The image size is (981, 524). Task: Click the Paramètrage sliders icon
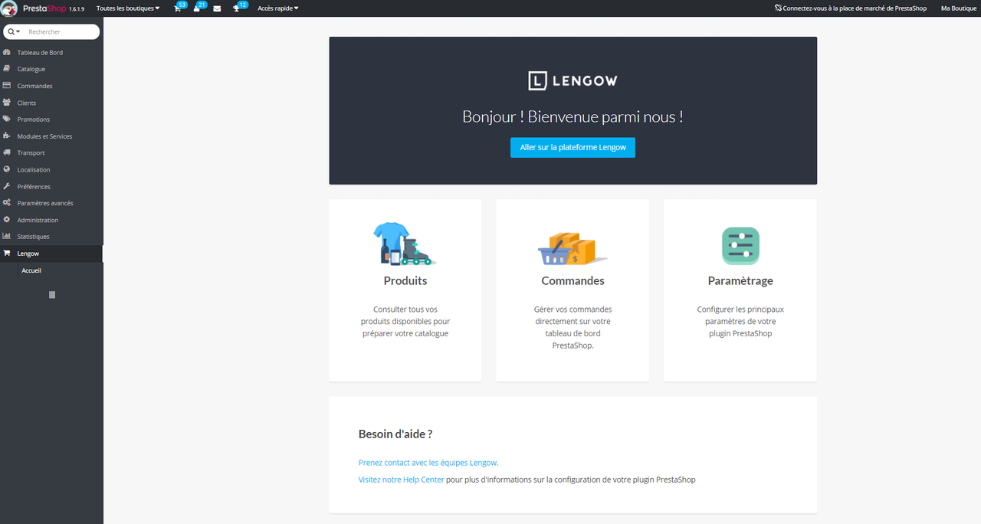pos(740,246)
